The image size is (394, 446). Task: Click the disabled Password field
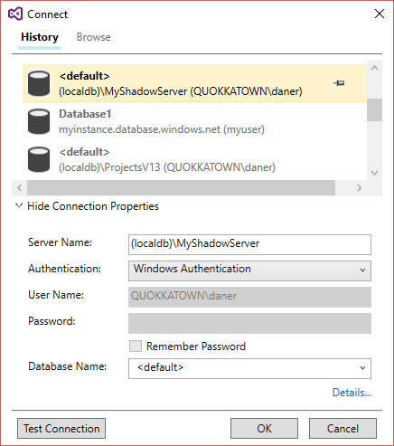pos(249,323)
